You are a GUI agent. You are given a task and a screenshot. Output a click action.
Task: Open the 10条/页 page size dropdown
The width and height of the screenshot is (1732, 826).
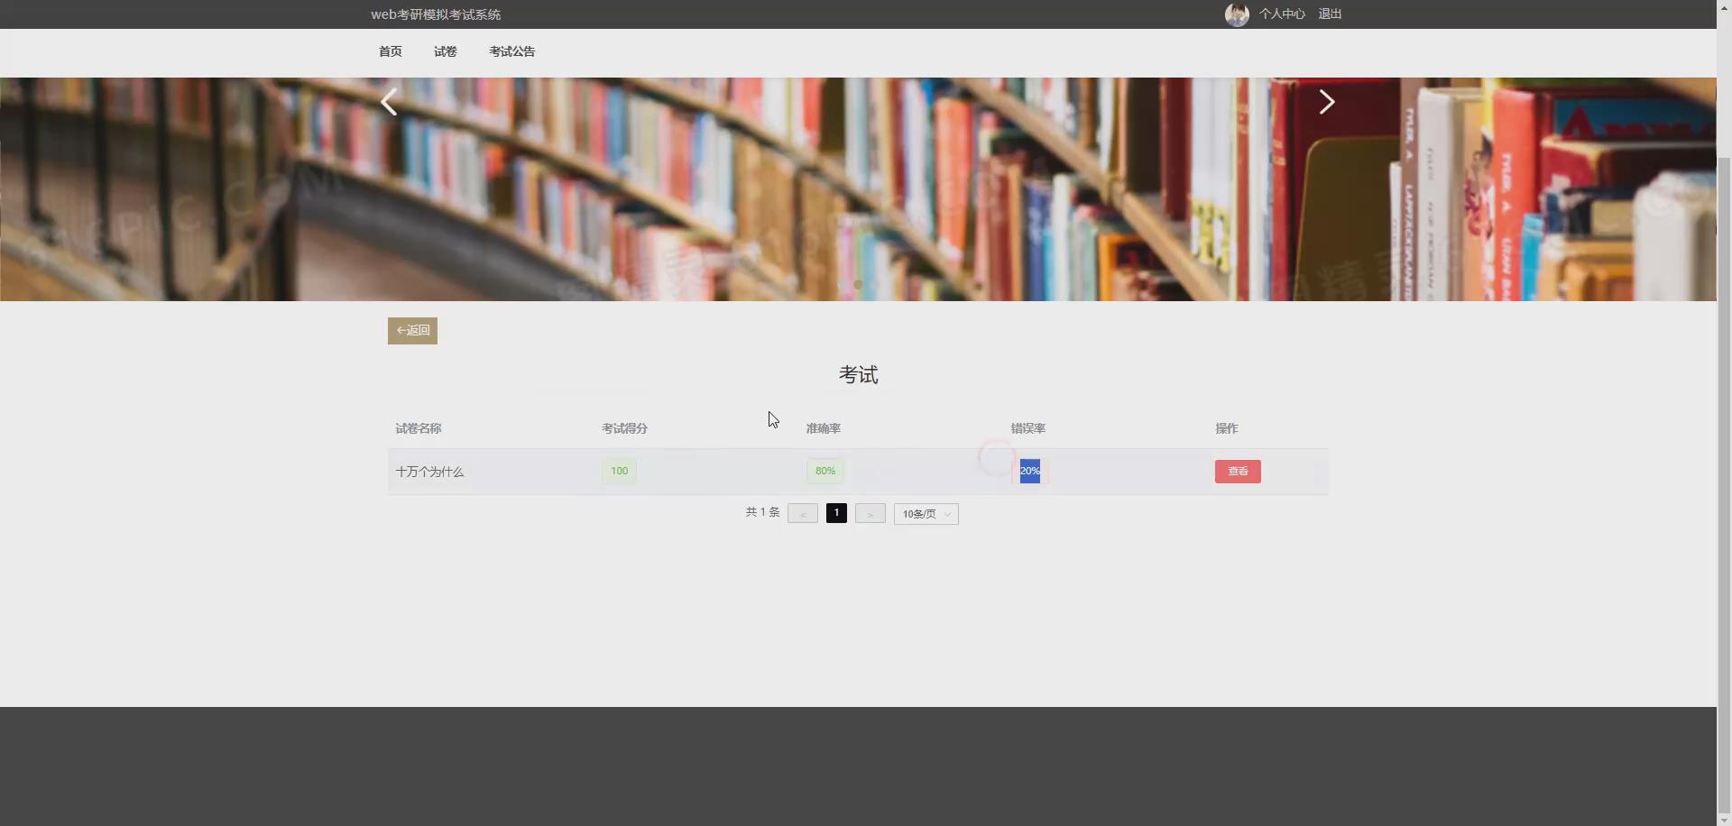(x=926, y=514)
